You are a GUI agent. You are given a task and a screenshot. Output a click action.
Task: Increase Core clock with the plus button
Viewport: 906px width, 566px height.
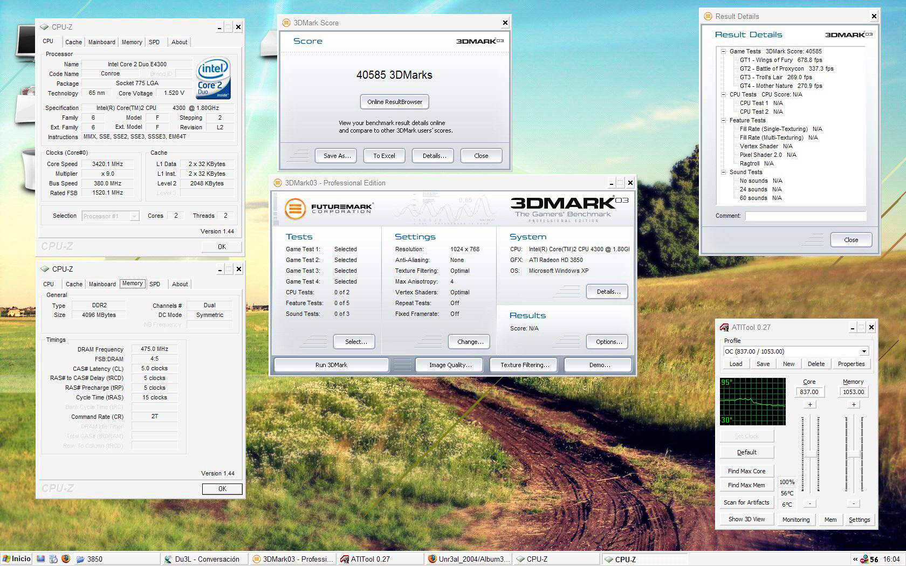click(x=810, y=405)
